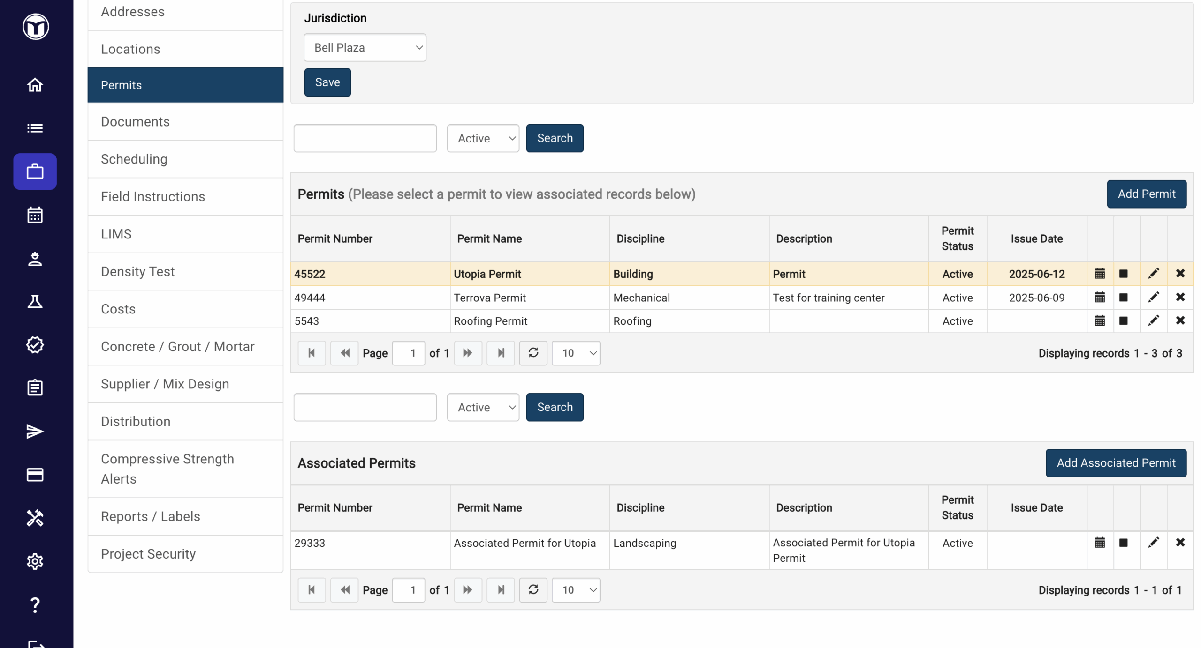Click the refresh icon in Permits pagination
1201x648 pixels.
pyautogui.click(x=533, y=352)
